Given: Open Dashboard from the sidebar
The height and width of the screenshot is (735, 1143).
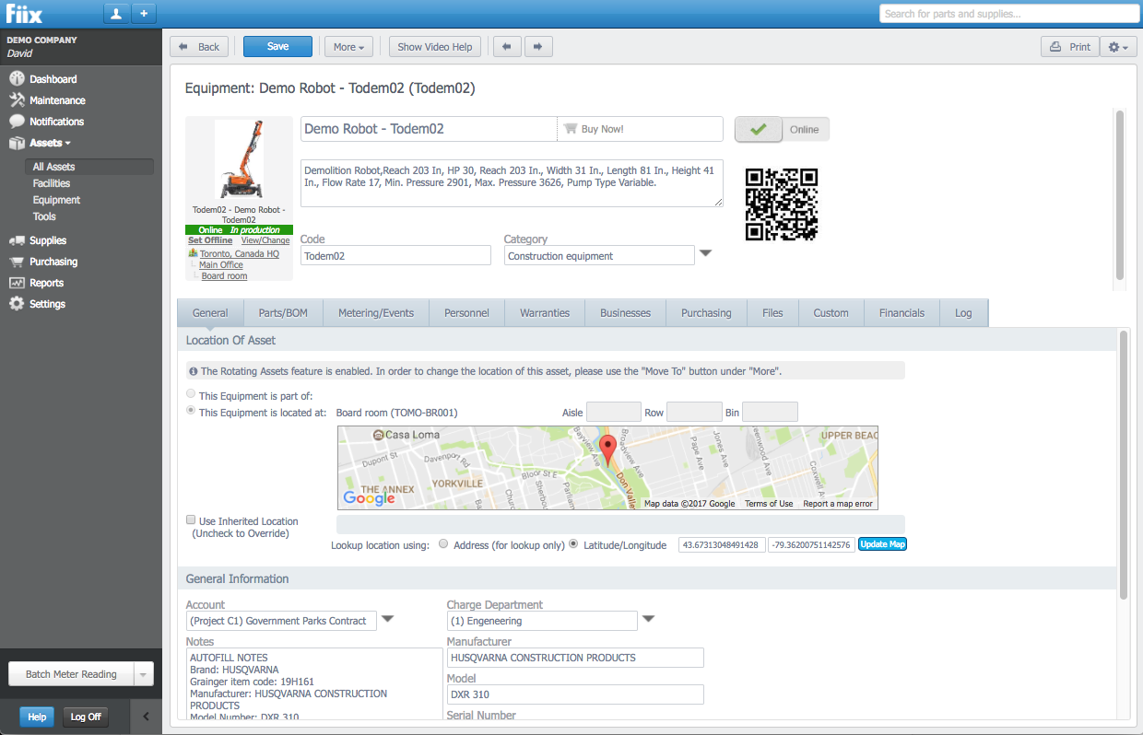Looking at the screenshot, I should click(53, 79).
